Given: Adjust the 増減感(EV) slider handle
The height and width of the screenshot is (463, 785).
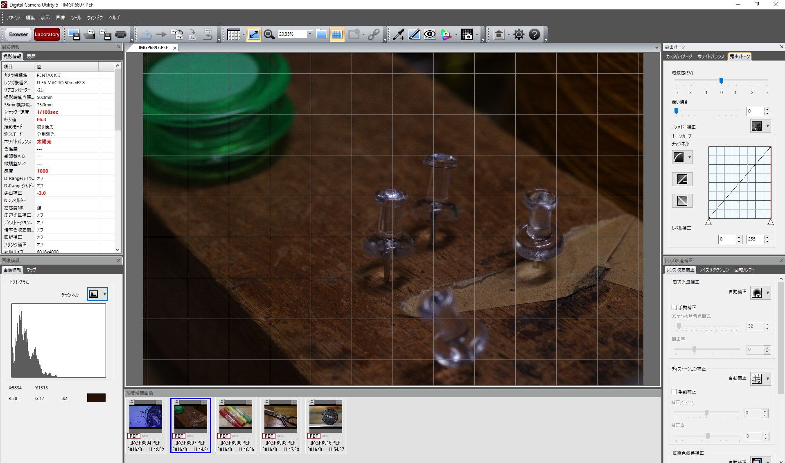Looking at the screenshot, I should (722, 81).
